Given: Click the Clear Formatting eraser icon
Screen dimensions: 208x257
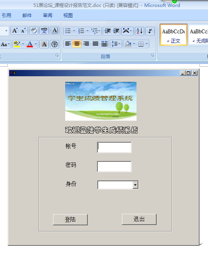Looking at the screenshot, I should [34, 31].
